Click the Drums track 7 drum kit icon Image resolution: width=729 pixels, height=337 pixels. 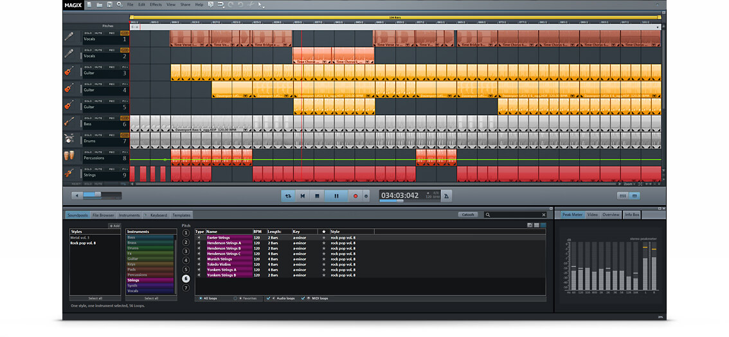69,140
